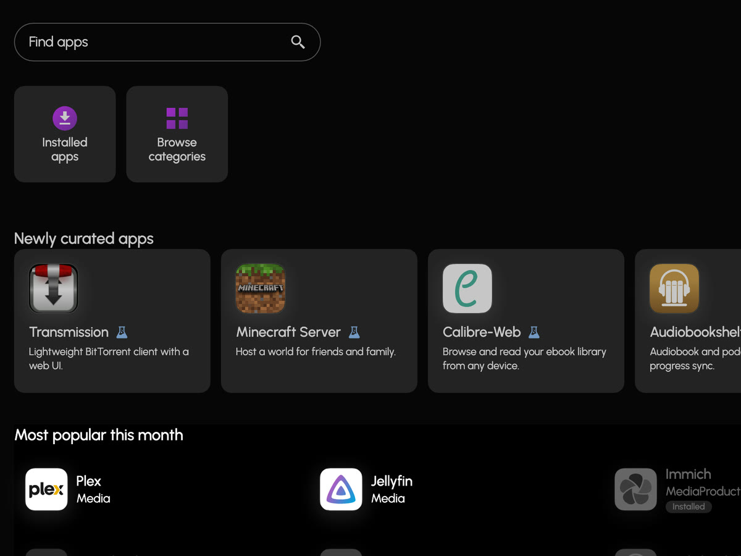Click the Plex app icon
This screenshot has width=741, height=556.
tap(46, 489)
